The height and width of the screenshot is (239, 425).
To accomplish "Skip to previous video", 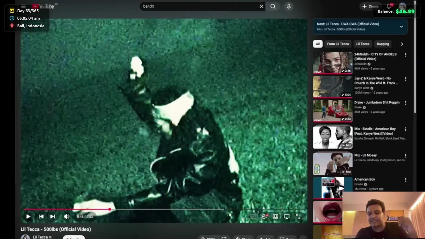I will point(41,216).
